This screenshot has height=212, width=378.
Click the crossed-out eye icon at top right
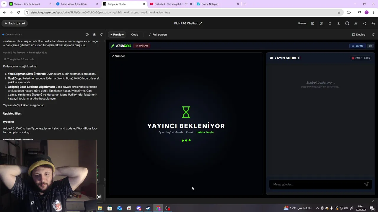point(373,23)
